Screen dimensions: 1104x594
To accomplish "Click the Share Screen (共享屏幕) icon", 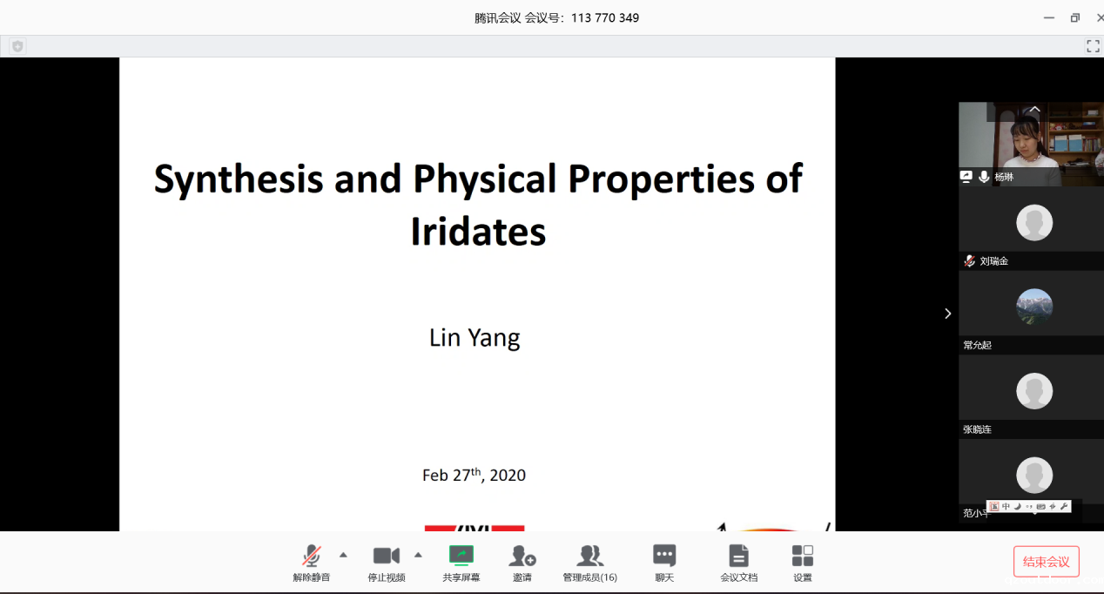I will 461,557.
